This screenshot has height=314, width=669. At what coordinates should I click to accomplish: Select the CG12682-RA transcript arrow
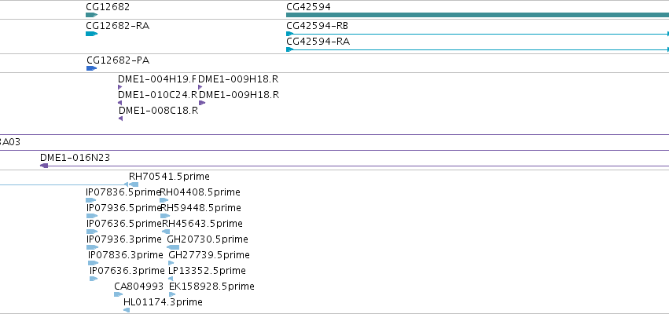[x=92, y=34]
